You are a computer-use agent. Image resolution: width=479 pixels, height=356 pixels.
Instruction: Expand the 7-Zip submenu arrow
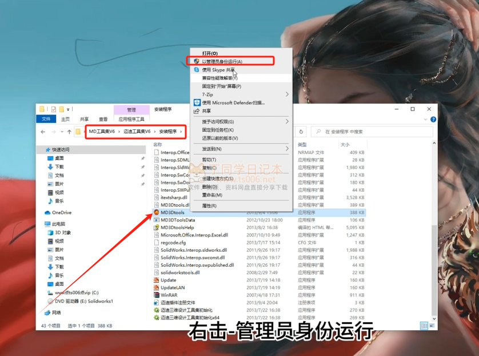[287, 94]
